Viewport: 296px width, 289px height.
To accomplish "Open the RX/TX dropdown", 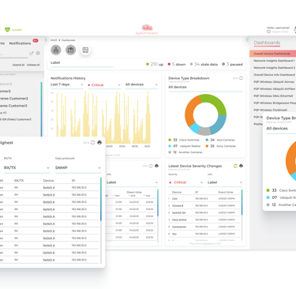I will click(x=27, y=167).
